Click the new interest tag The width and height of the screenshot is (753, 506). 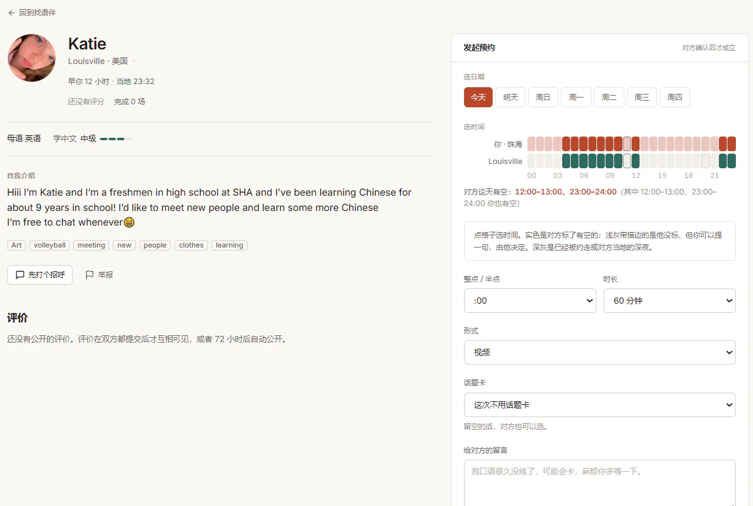pyautogui.click(x=124, y=245)
